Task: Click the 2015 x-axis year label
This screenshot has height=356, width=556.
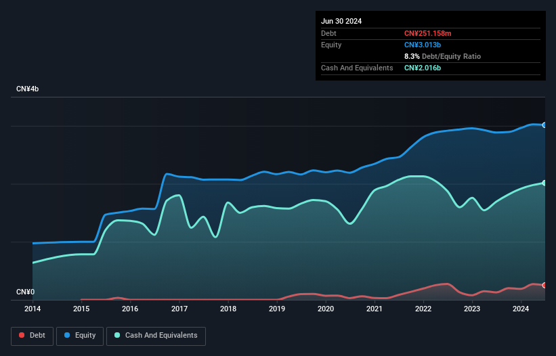Action: pos(81,309)
